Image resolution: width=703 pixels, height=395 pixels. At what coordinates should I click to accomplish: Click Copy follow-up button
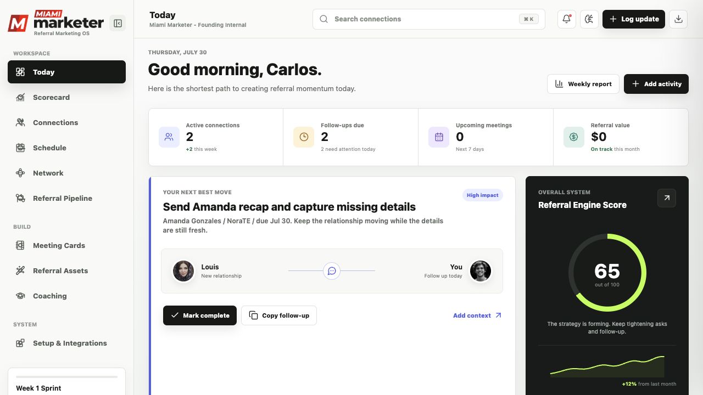279,315
